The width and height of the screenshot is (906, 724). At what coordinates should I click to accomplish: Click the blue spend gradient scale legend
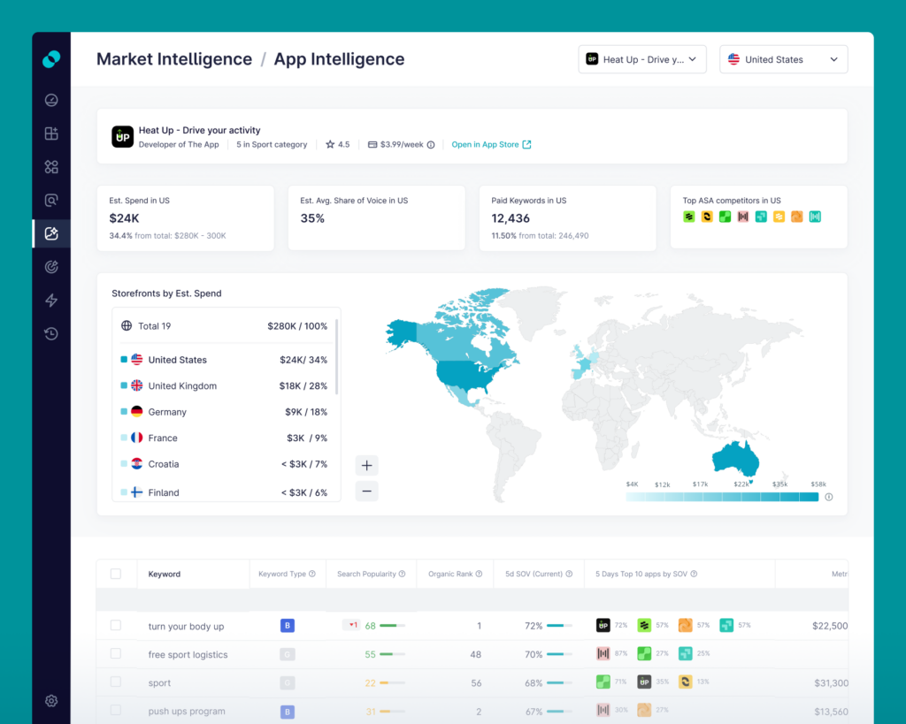click(x=721, y=497)
